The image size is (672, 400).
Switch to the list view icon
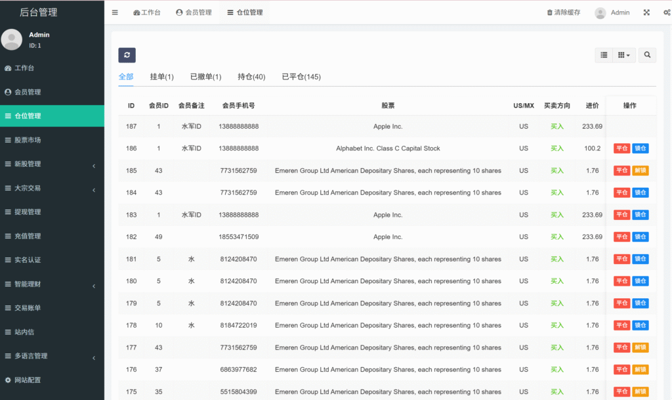[x=604, y=55]
